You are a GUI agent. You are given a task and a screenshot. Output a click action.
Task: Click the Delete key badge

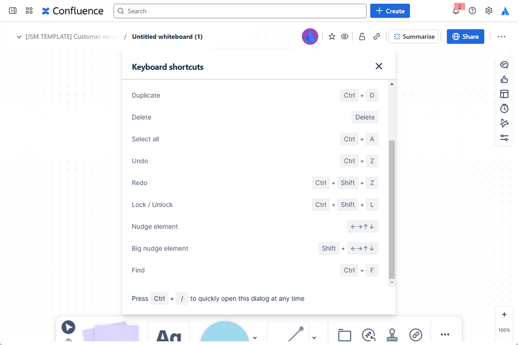tap(365, 117)
